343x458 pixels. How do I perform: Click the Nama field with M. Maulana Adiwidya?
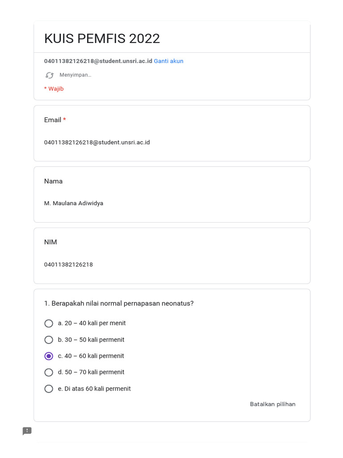coord(74,204)
